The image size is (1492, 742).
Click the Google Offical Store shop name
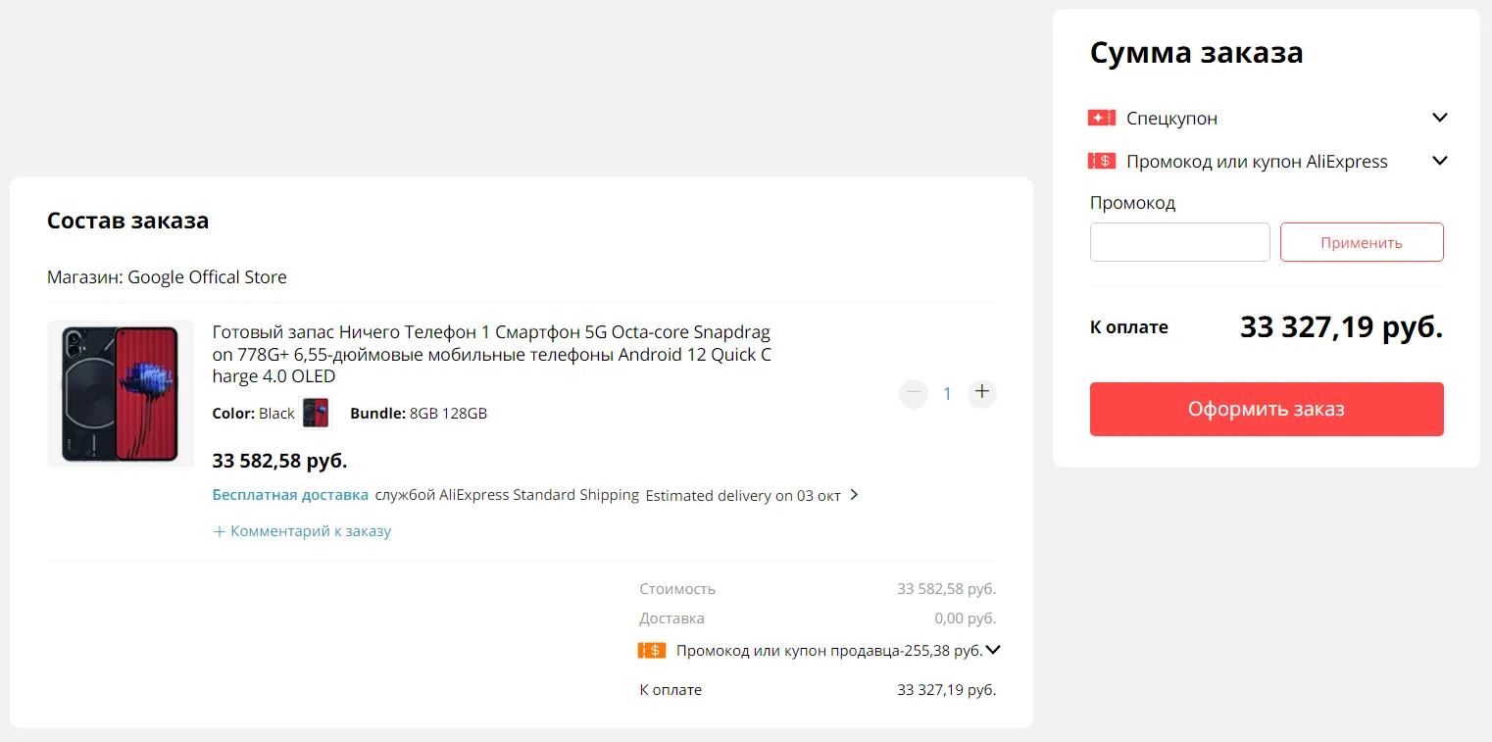click(207, 277)
